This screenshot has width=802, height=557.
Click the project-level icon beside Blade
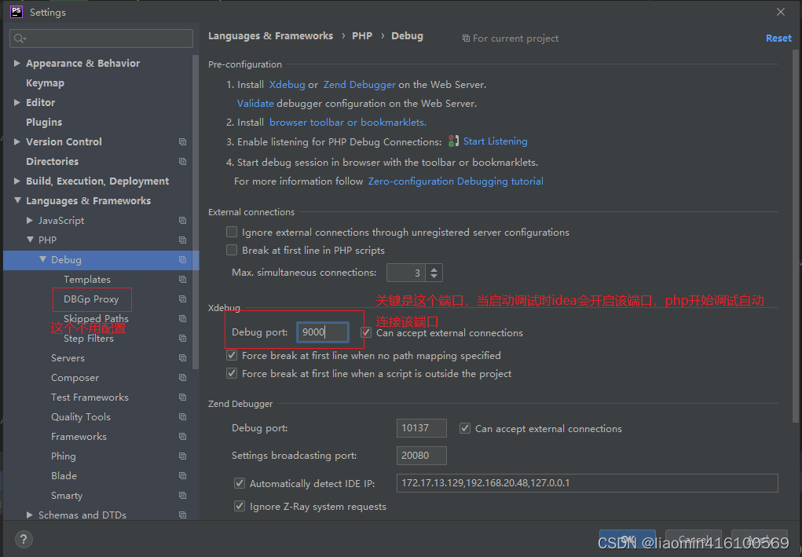(182, 475)
